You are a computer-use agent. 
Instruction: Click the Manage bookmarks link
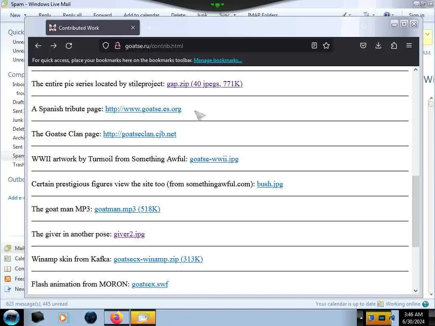[218, 60]
